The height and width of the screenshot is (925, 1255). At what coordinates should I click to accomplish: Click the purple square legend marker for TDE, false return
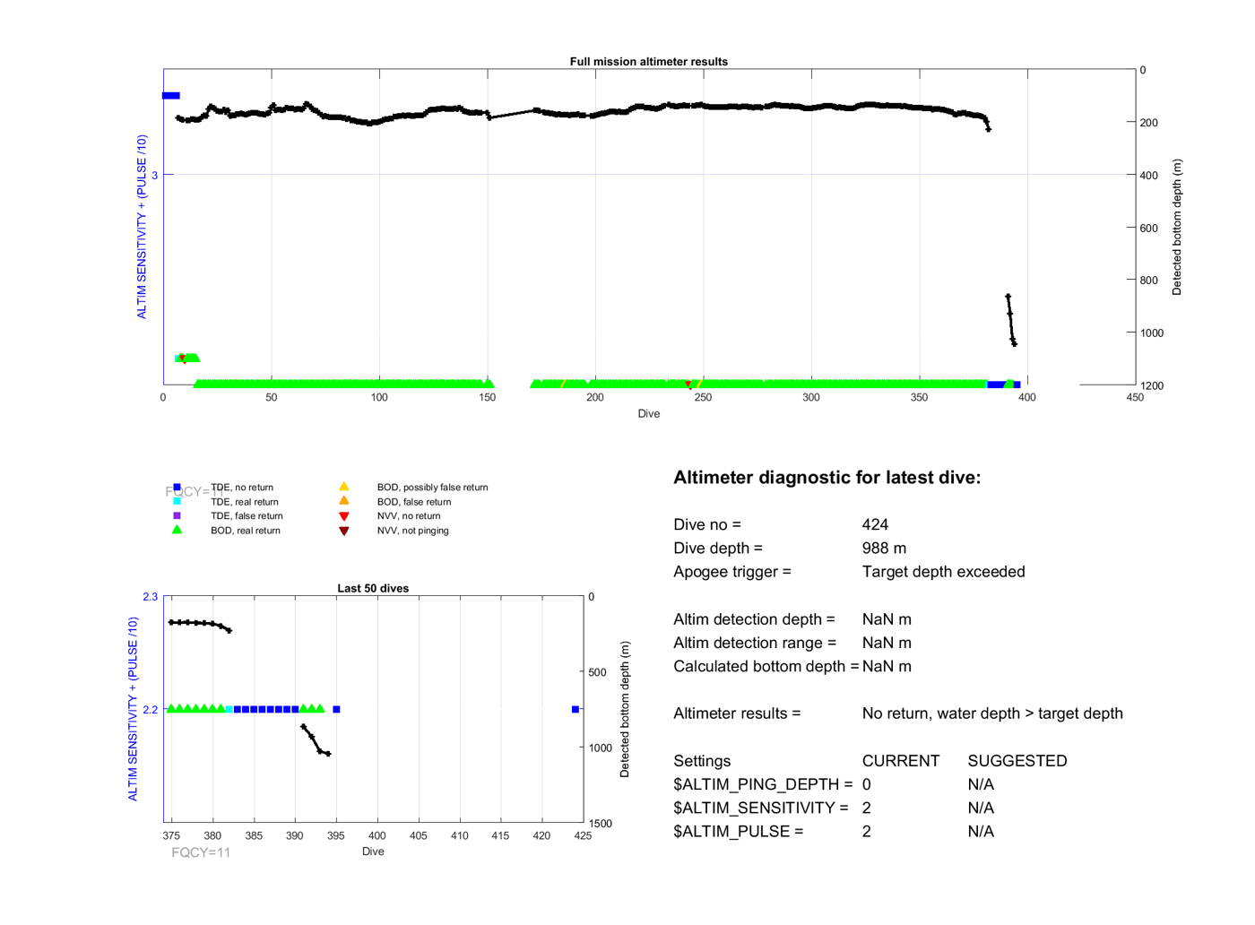coord(177,515)
